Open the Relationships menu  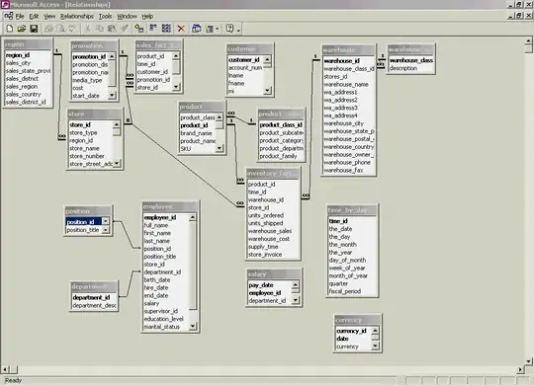pyautogui.click(x=76, y=17)
